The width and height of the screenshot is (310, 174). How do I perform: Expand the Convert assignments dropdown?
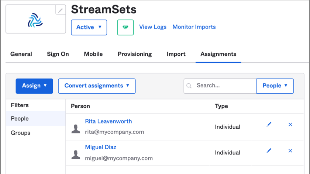[x=97, y=86]
